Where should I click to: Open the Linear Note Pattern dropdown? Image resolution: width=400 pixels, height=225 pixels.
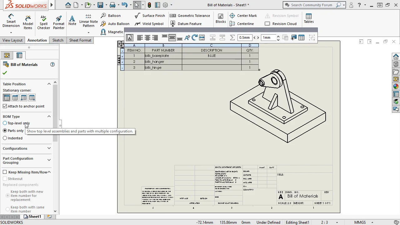pos(88,32)
